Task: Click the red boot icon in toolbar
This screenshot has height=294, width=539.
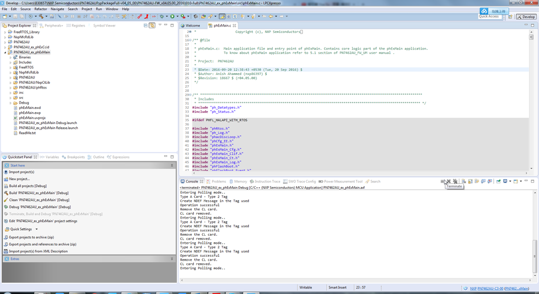Action: 146,16
